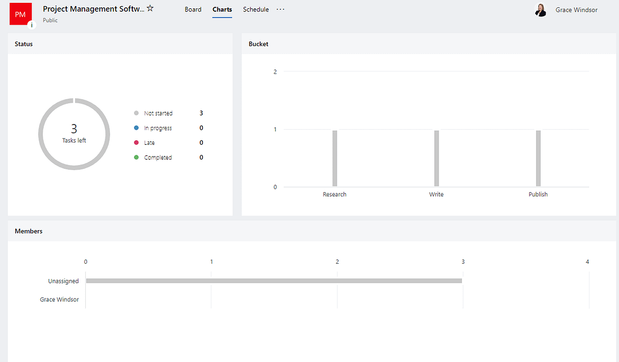Click the Unassigned members bar
This screenshot has height=362, width=619.
pos(274,281)
